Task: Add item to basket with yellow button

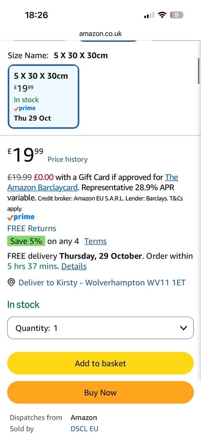Action: tap(100, 363)
